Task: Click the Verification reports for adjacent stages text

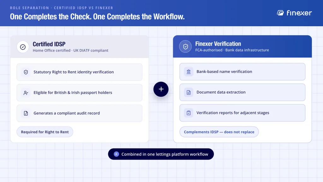Action: (233, 113)
